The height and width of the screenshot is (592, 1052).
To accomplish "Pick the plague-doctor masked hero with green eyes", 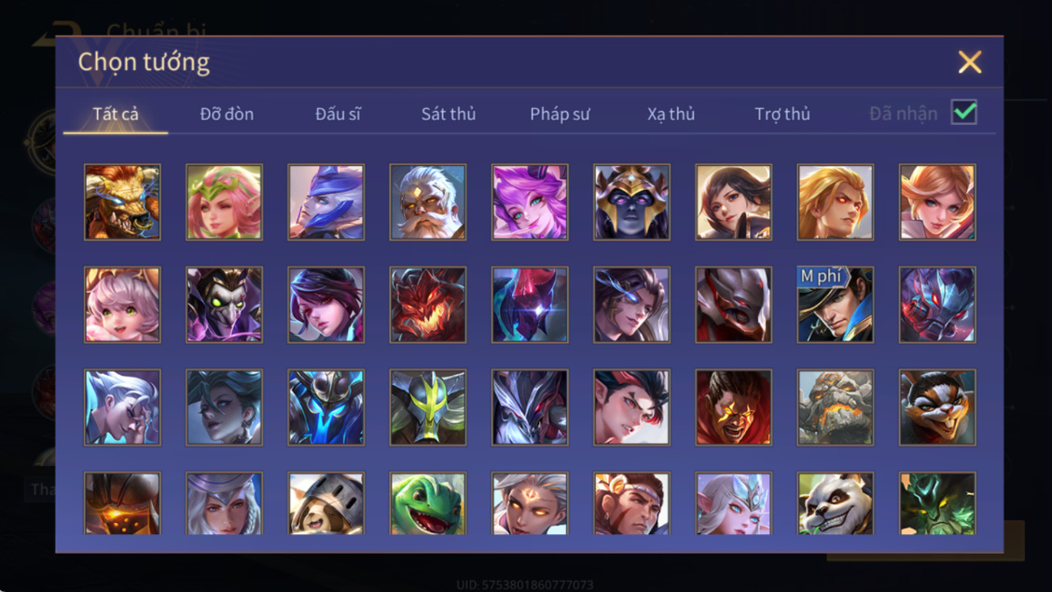I will pyautogui.click(x=224, y=304).
